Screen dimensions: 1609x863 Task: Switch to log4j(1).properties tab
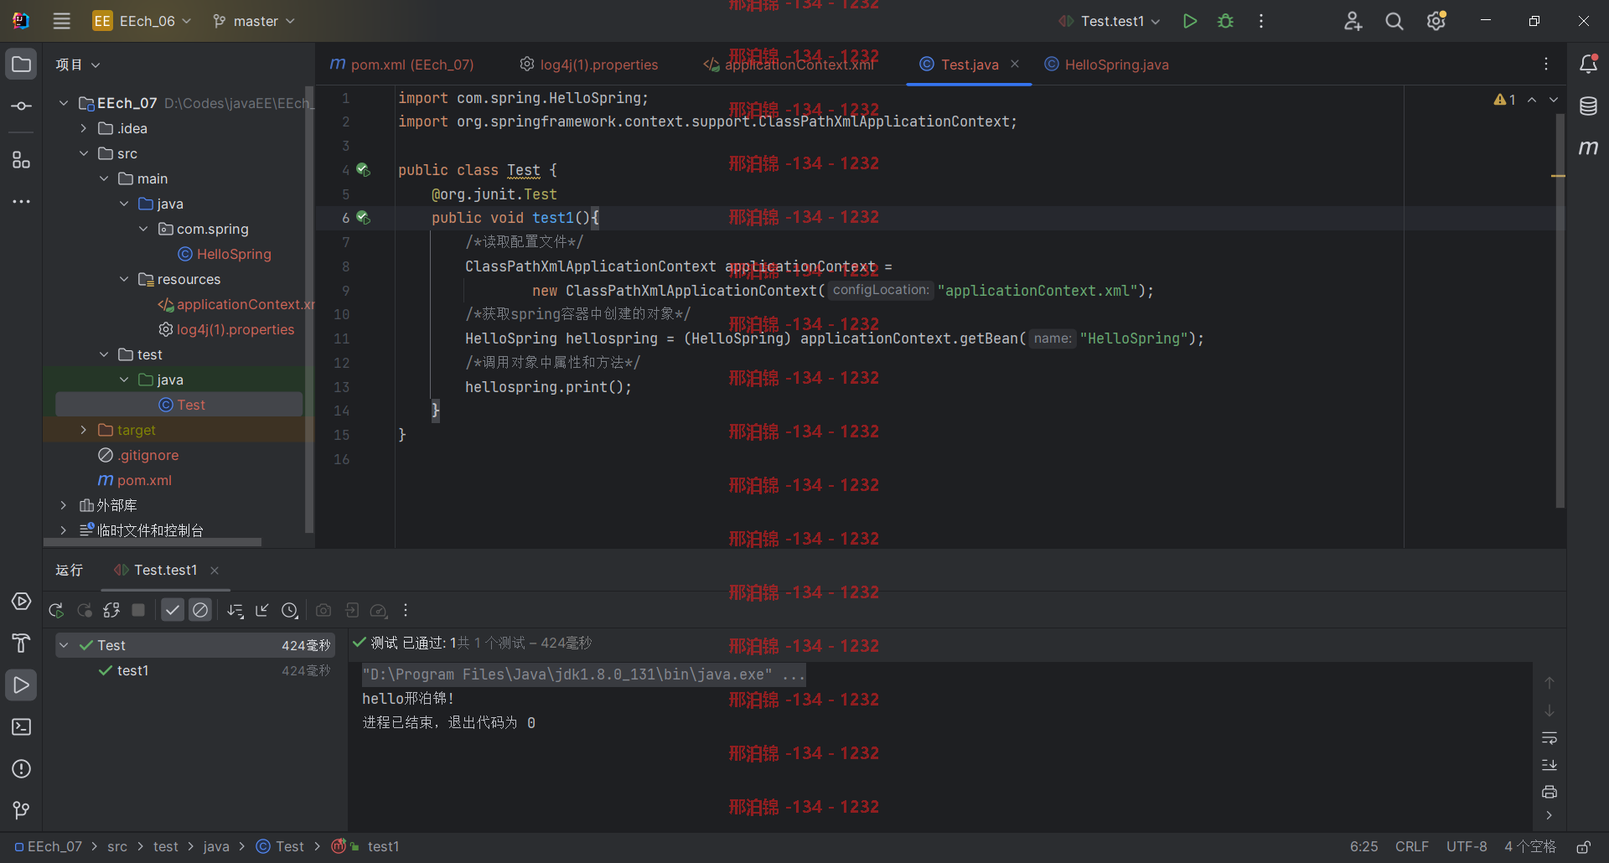tap(589, 65)
